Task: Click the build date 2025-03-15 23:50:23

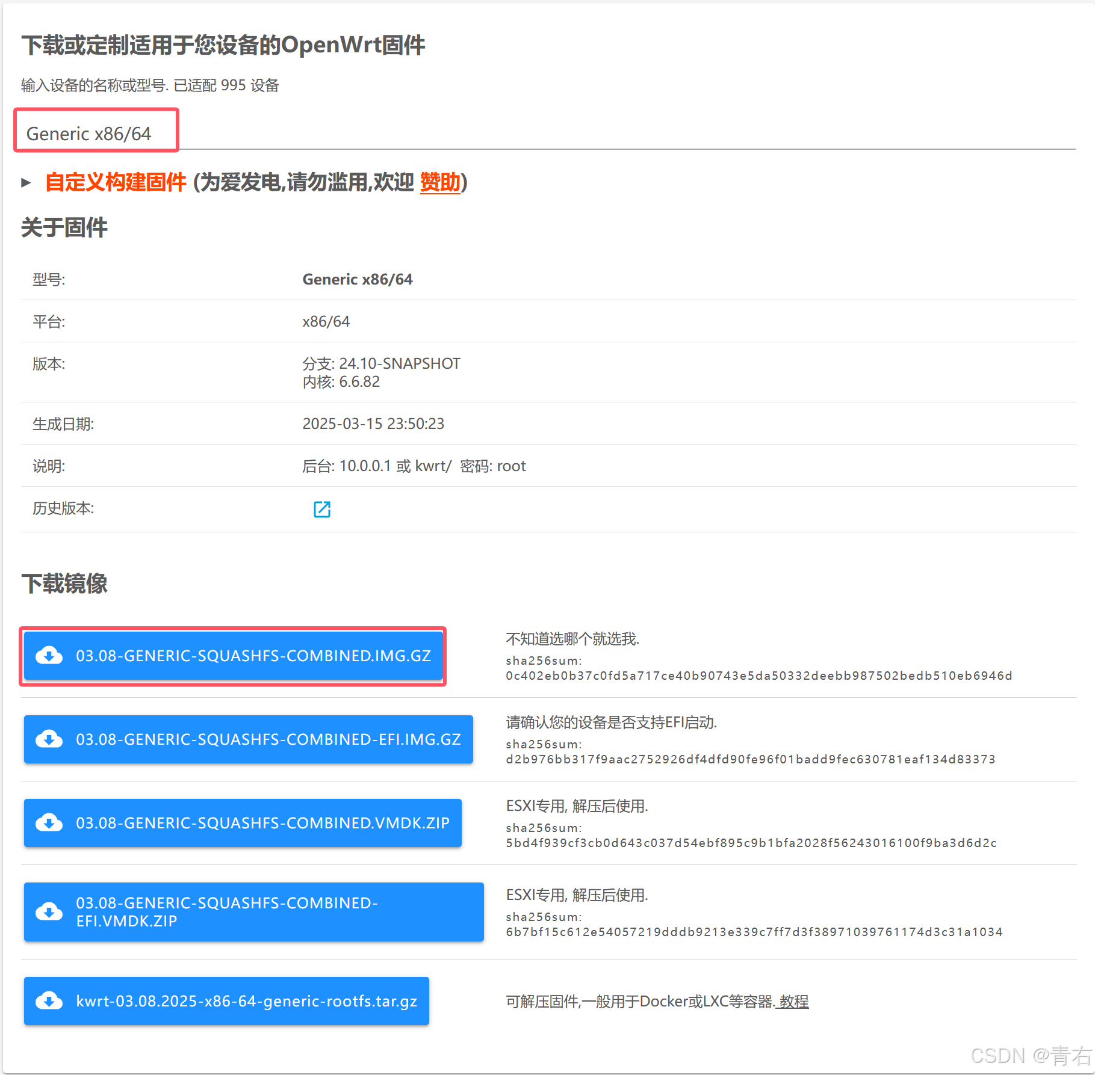Action: tap(373, 424)
